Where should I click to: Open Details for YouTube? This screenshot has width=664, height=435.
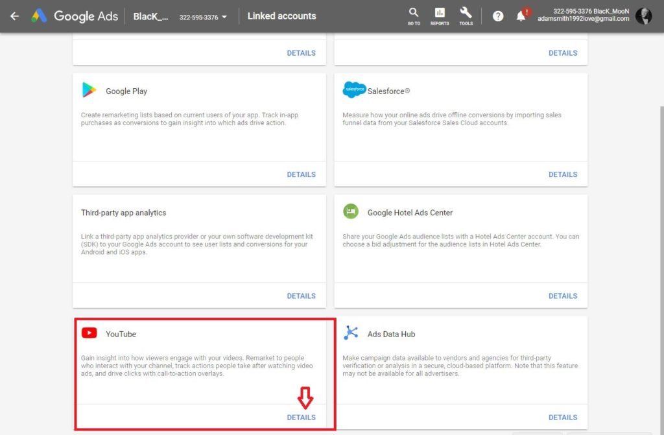(x=301, y=417)
